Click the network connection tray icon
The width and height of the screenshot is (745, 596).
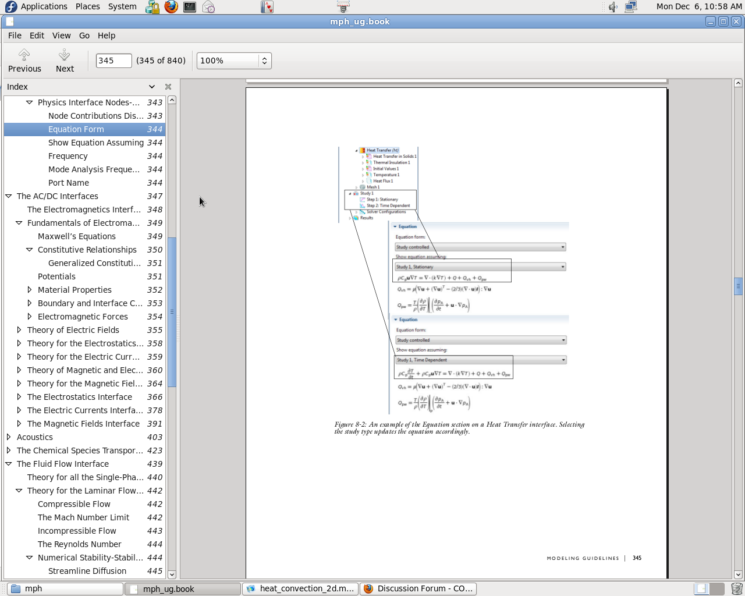tap(631, 7)
